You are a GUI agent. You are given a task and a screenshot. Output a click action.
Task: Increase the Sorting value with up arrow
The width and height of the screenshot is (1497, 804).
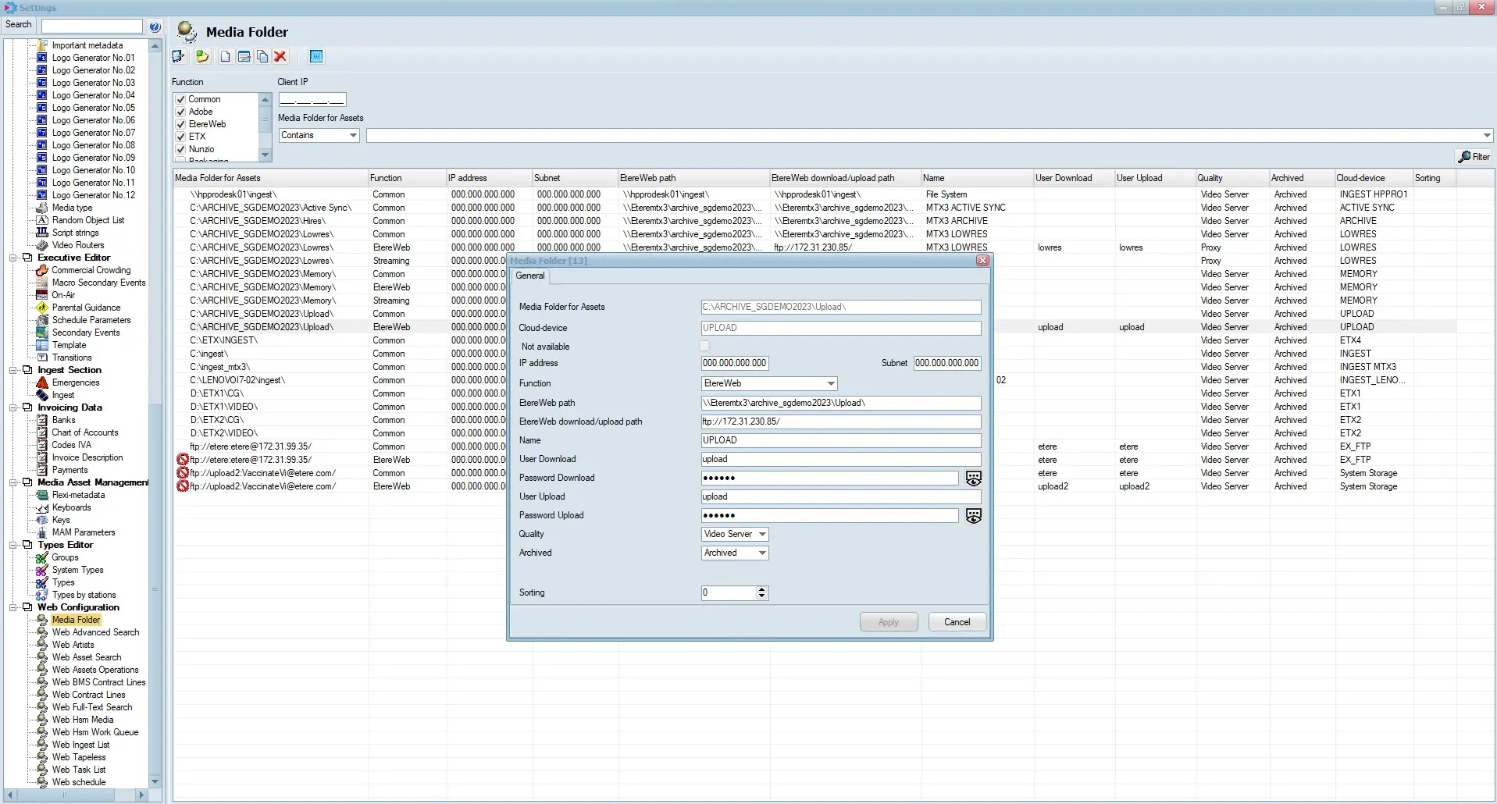click(761, 589)
